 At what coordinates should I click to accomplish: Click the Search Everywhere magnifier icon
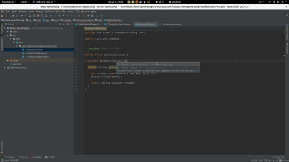click(287, 16)
